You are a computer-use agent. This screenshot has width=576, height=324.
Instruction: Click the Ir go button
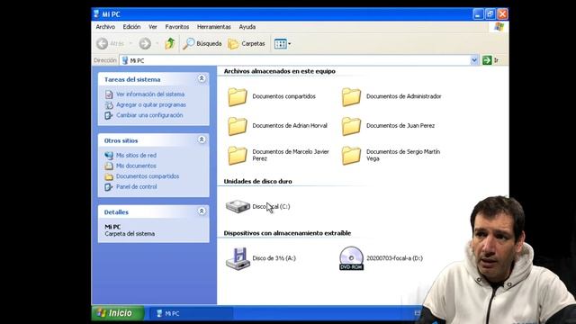tap(491, 60)
